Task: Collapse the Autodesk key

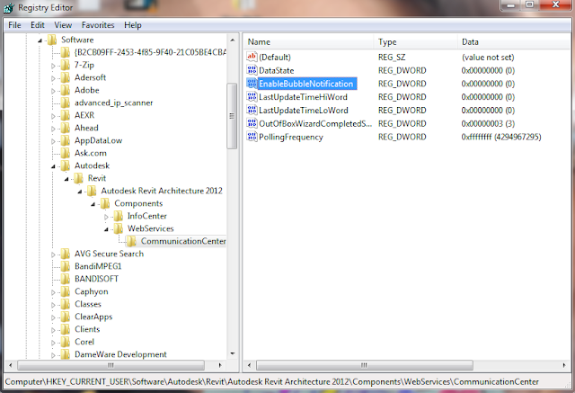Action: [53, 166]
